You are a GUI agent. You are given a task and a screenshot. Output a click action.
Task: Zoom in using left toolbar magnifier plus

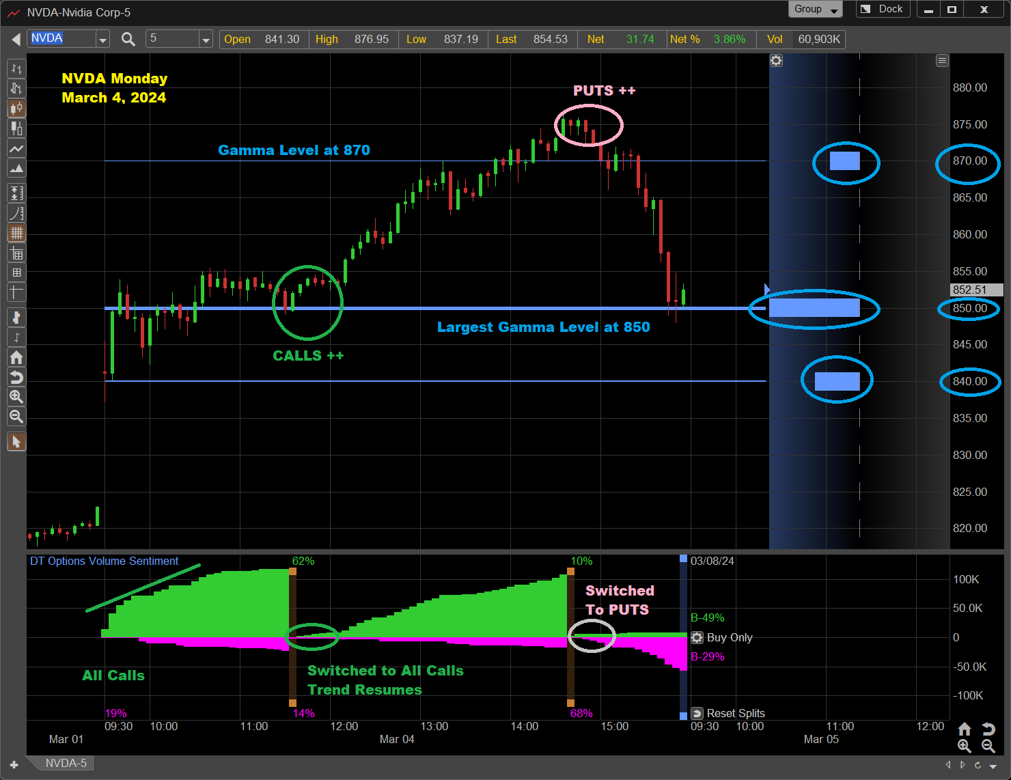16,397
